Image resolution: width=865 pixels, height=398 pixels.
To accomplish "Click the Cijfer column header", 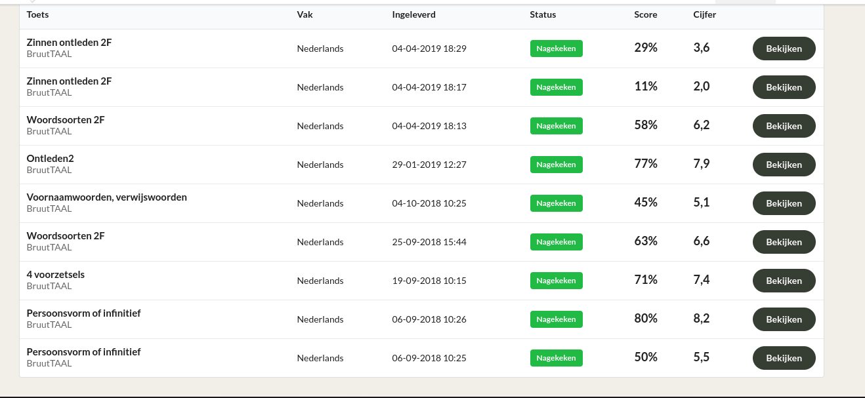I will (x=704, y=14).
